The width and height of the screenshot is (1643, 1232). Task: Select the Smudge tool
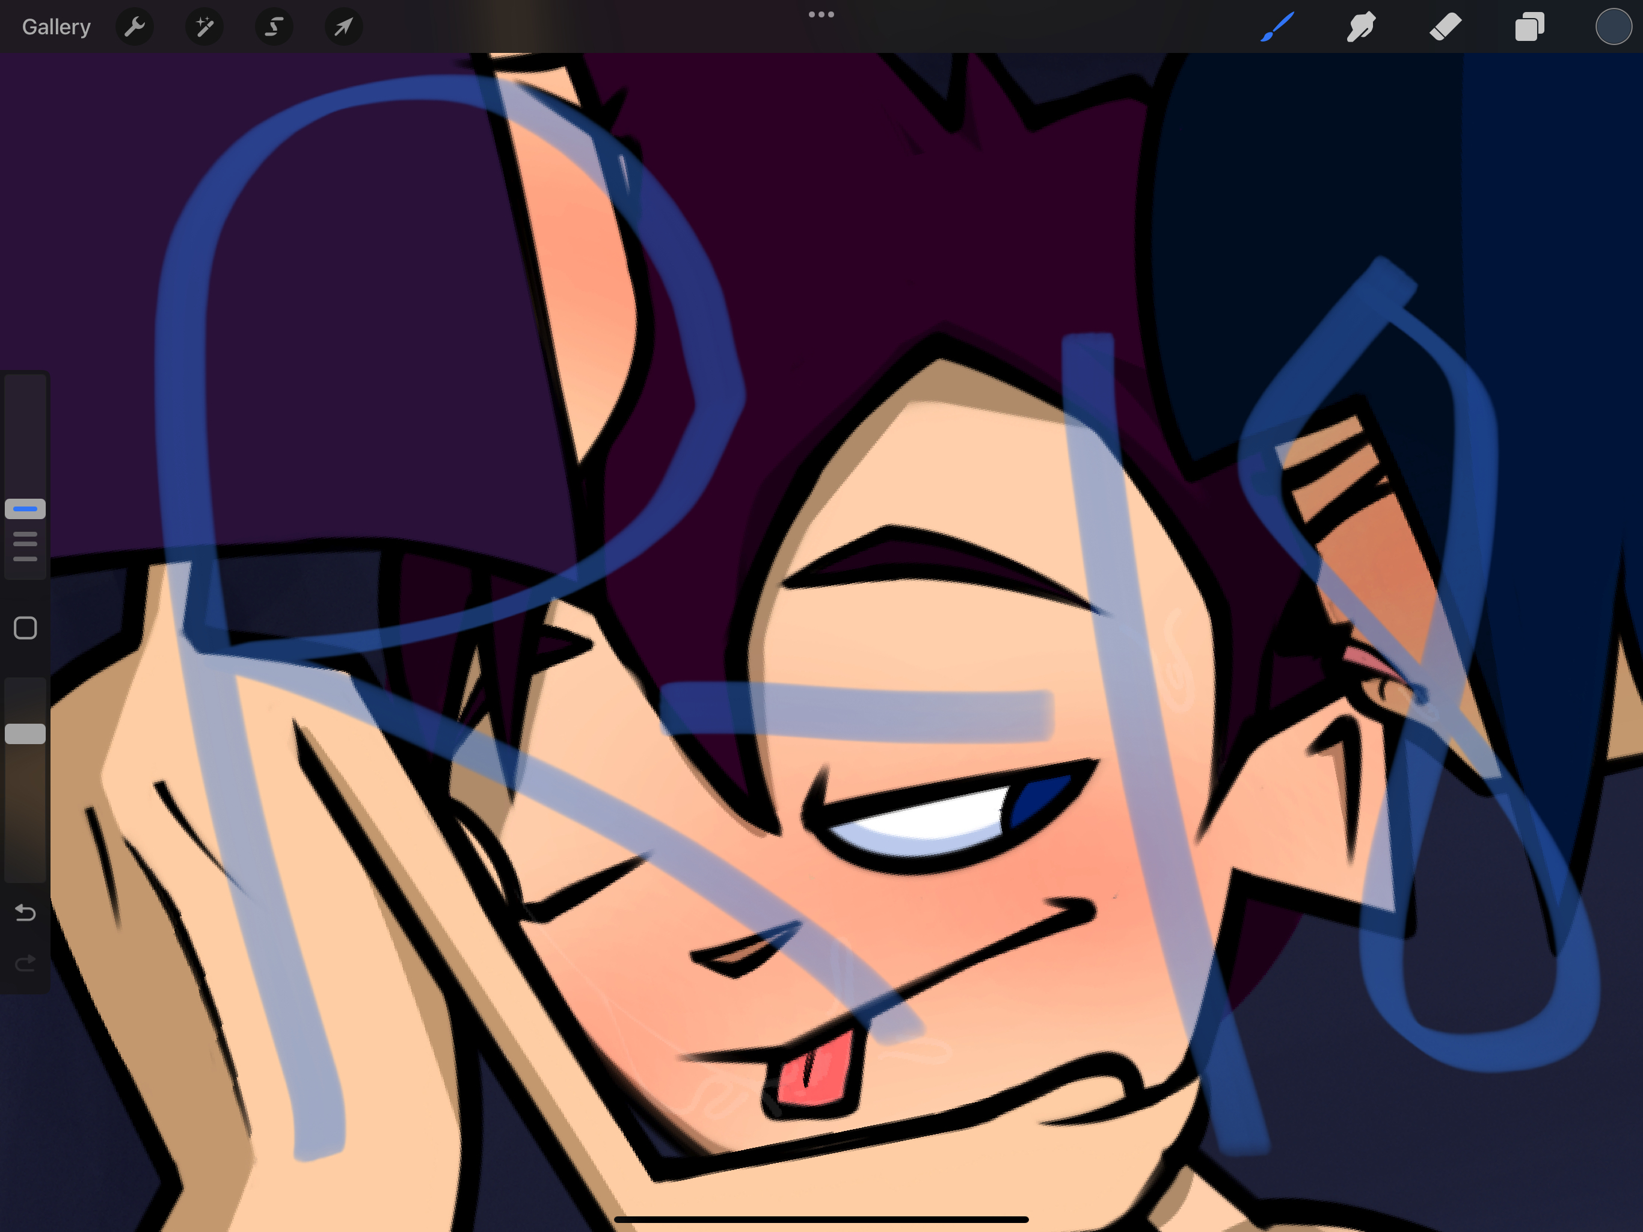(1361, 26)
